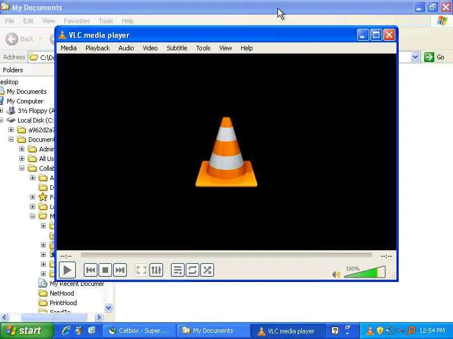Open the VLC Audio menu
Viewport: 453px width, 339px height.
tap(126, 48)
